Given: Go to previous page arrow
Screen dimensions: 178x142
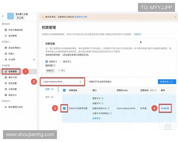Looking at the screenshot, I should click(x=162, y=127).
